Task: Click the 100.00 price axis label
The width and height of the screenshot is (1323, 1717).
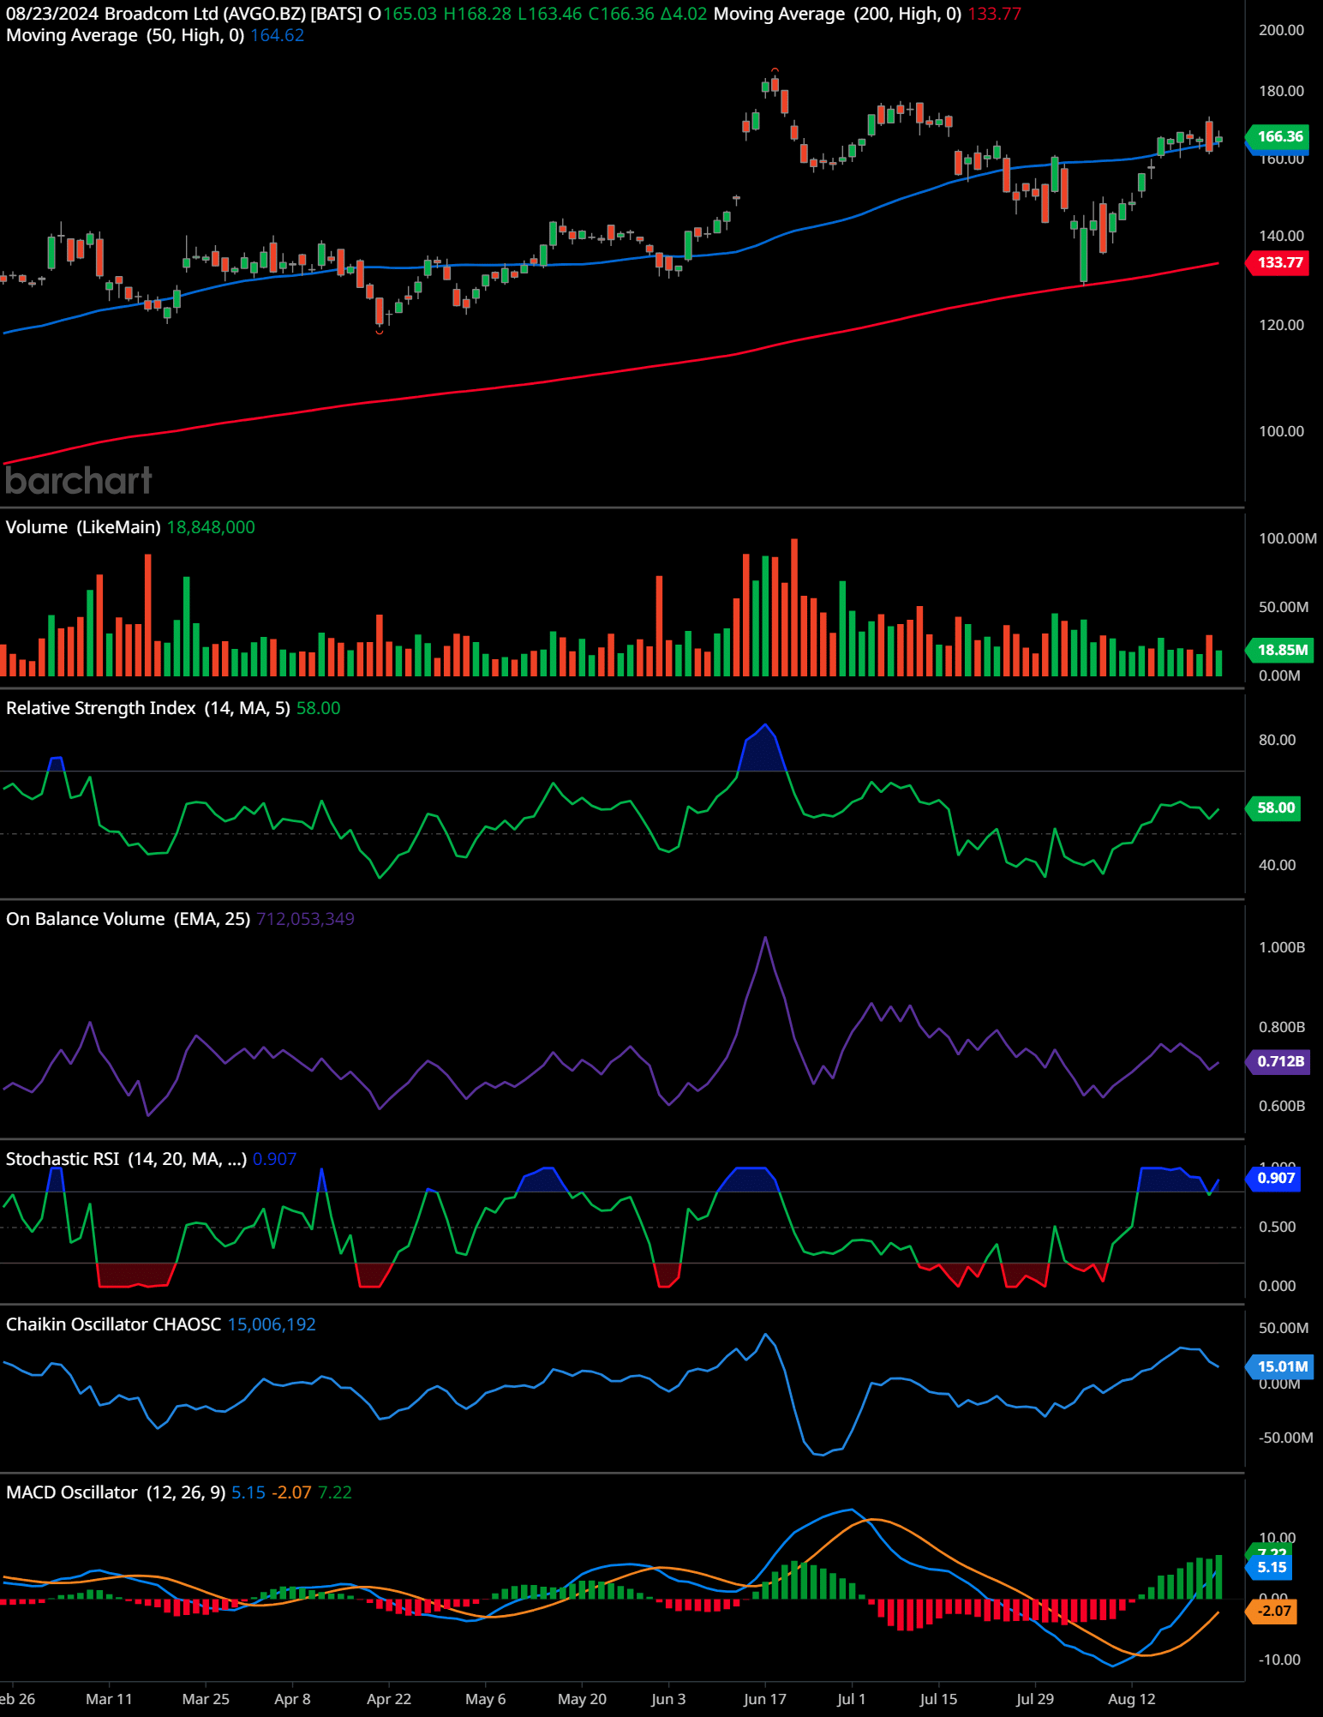Action: (1281, 431)
